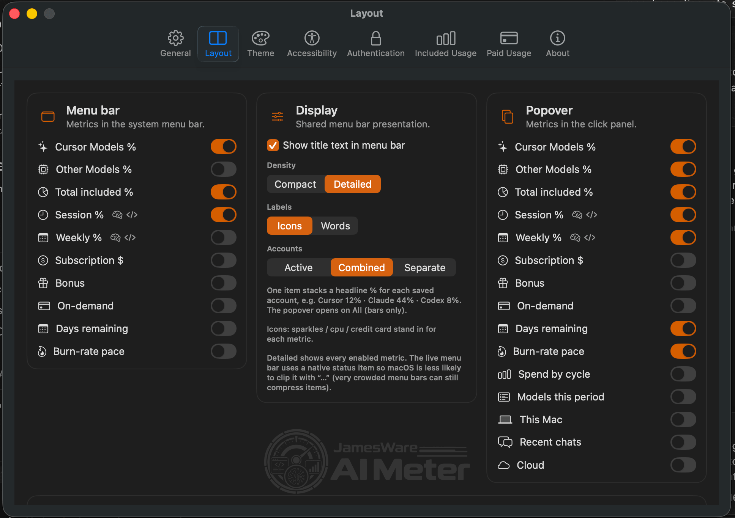
Task: Open the Accessibility tab
Action: (312, 44)
